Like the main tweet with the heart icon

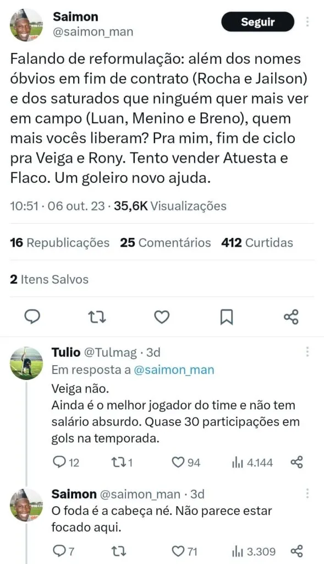(x=162, y=317)
